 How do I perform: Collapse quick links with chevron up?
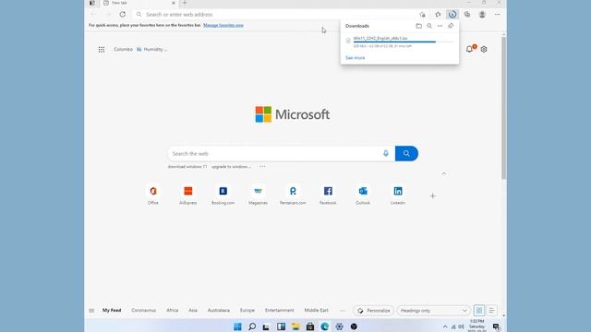pos(443,173)
